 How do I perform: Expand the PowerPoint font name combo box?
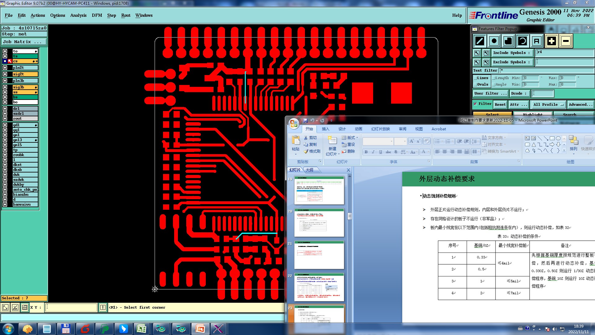pyautogui.click(x=391, y=141)
